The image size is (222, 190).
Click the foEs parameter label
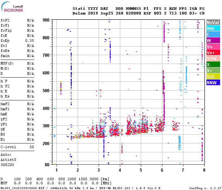[5, 51]
